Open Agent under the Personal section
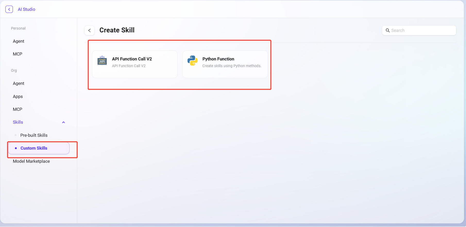Image resolution: width=466 pixels, height=227 pixels. pos(19,41)
